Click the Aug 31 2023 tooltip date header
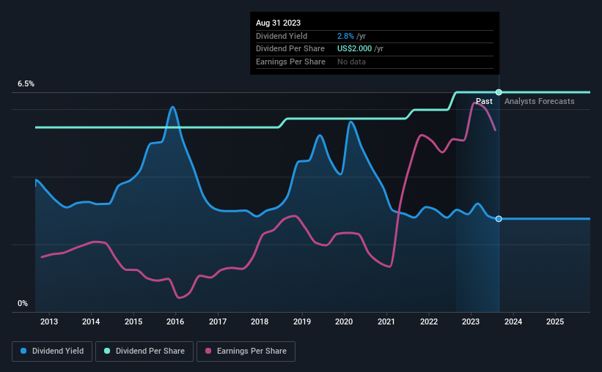 (x=279, y=23)
